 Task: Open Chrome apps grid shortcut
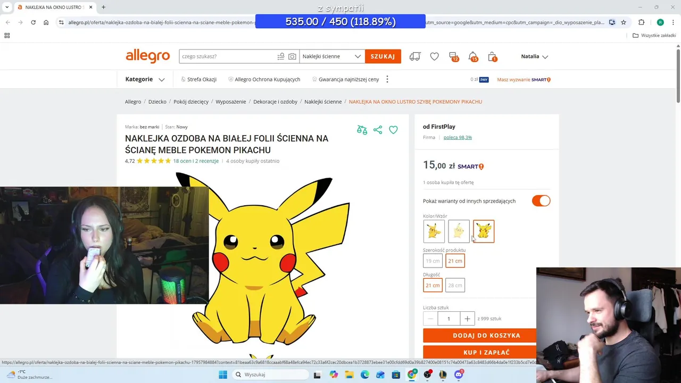point(7,36)
